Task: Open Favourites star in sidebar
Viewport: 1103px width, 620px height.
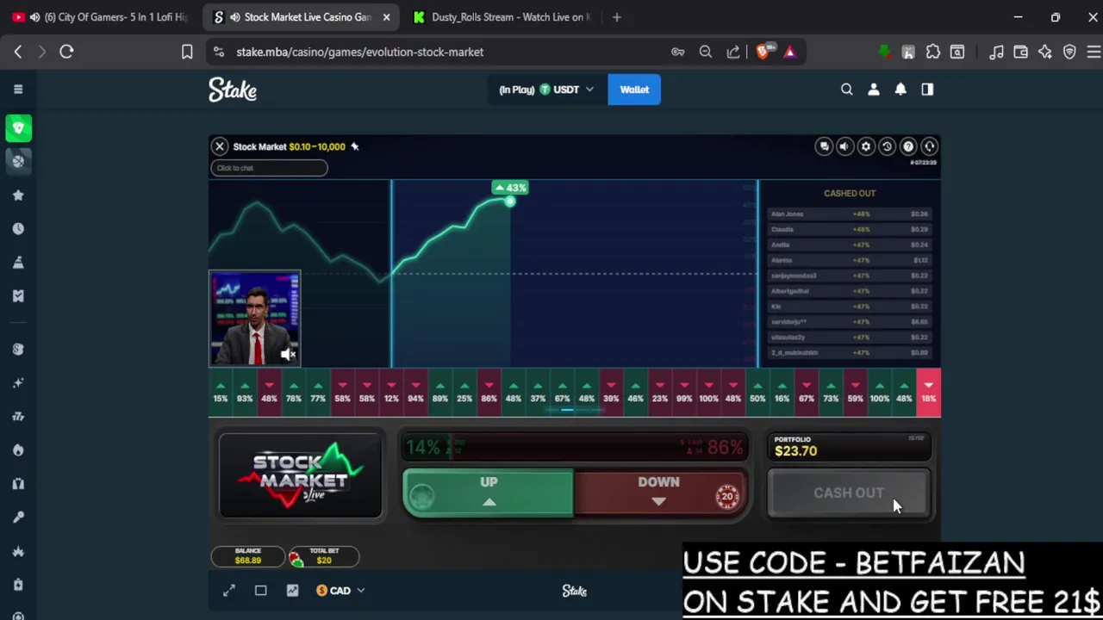Action: 18,195
